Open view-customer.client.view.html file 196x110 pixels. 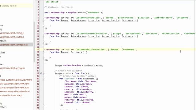(x=15, y=91)
